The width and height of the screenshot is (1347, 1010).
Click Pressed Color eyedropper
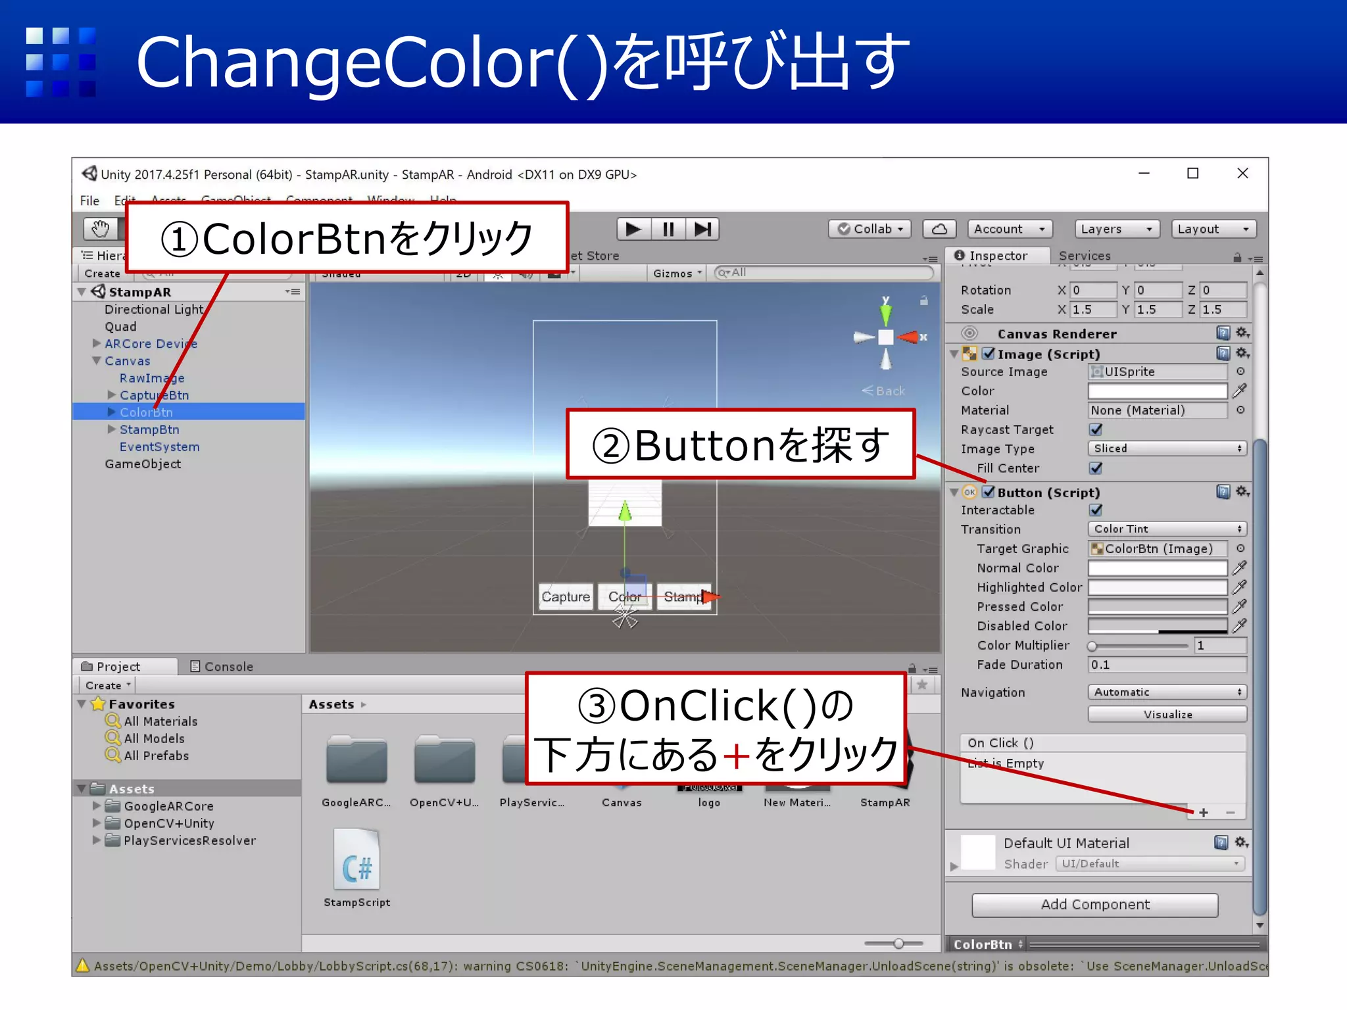[1239, 606]
